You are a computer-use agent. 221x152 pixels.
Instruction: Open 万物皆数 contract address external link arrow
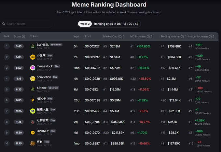click(50, 124)
